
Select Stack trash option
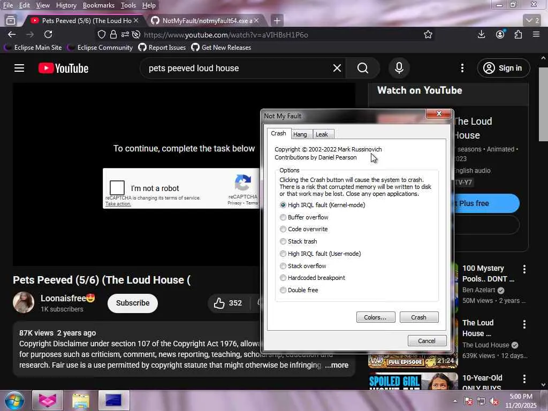(283, 241)
